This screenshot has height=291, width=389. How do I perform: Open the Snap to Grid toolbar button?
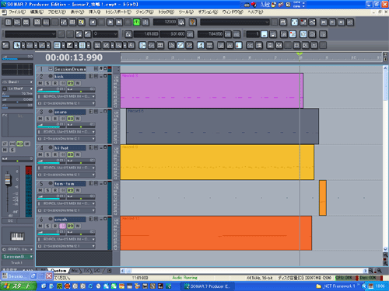[x=82, y=46]
